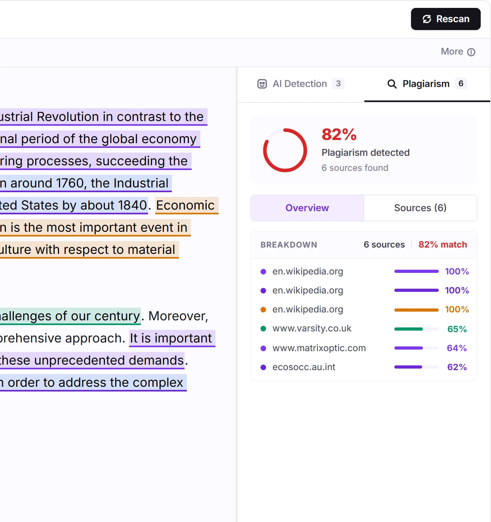Click the orange 100% match bar

pos(417,310)
